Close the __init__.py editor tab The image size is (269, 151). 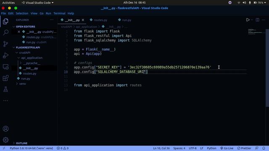coord(83,20)
